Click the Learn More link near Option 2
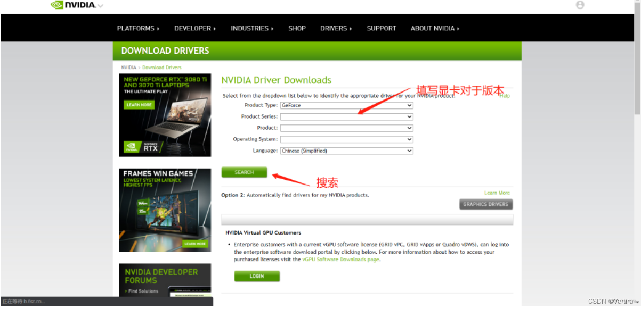 [x=497, y=193]
